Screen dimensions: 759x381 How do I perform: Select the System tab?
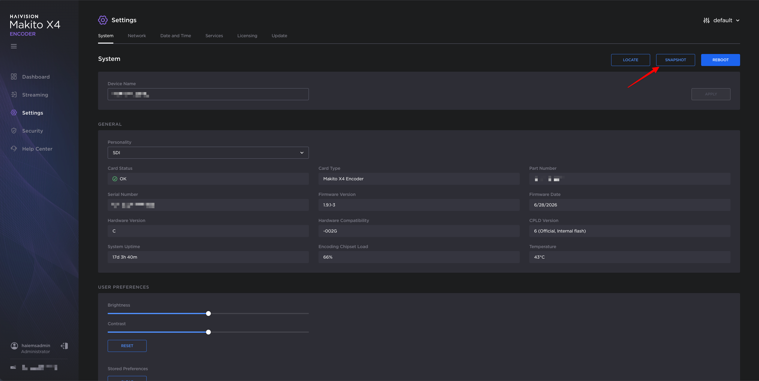point(106,36)
